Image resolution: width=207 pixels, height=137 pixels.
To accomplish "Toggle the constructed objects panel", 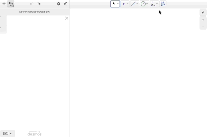I will [11, 4].
